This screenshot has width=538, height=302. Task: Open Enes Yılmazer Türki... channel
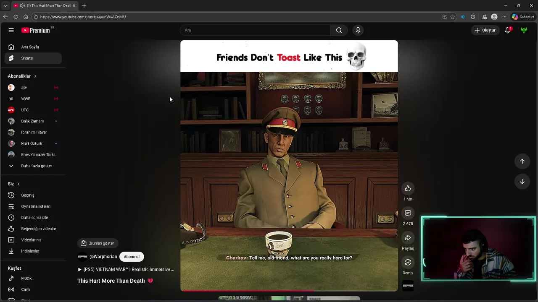tap(33, 155)
